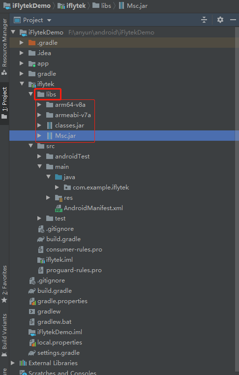Click the AndroidManifest.xml file icon
The height and width of the screenshot is (375, 239).
click(x=59, y=208)
